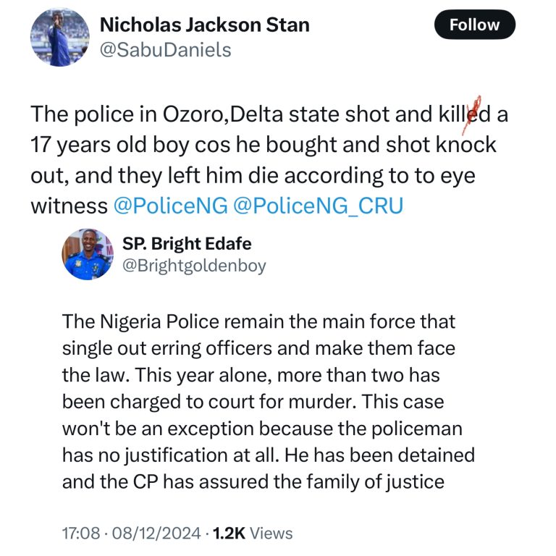Click the word "witness" before the mentions
Viewport: 556px width, 556px height.
[x=69, y=206]
